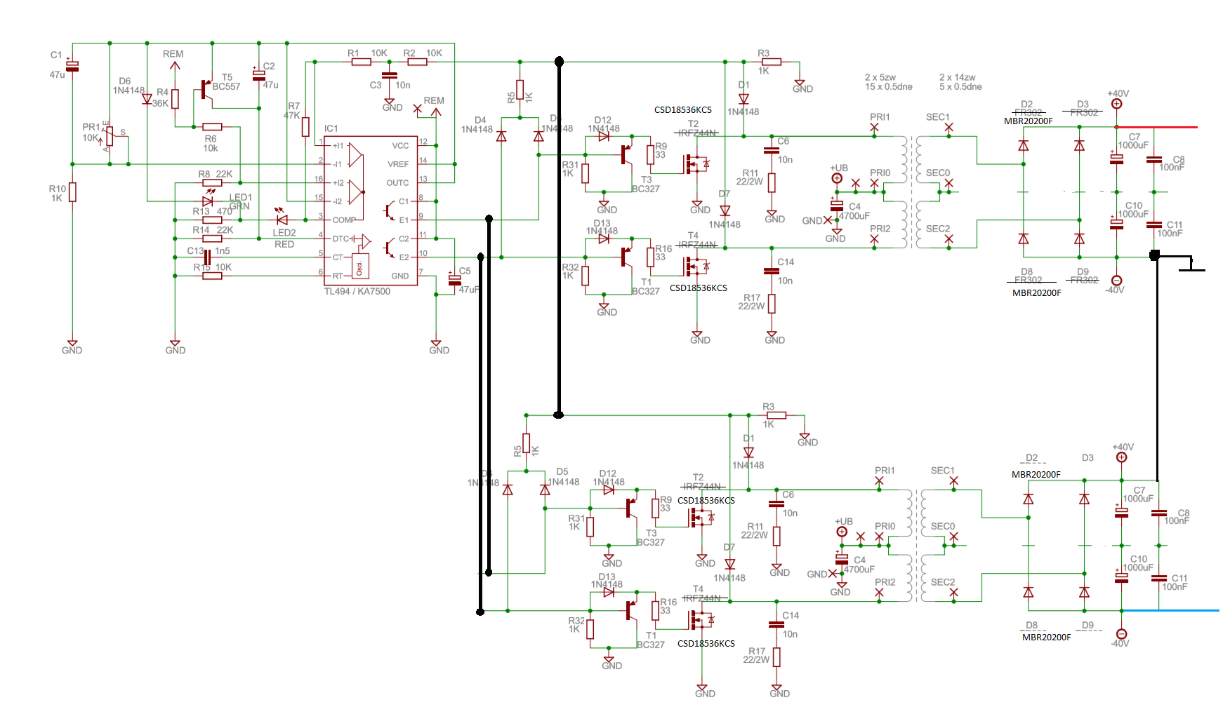The width and height of the screenshot is (1230, 728).
Task: Click the "COMP" pin label in IC1
Action: coord(344,220)
